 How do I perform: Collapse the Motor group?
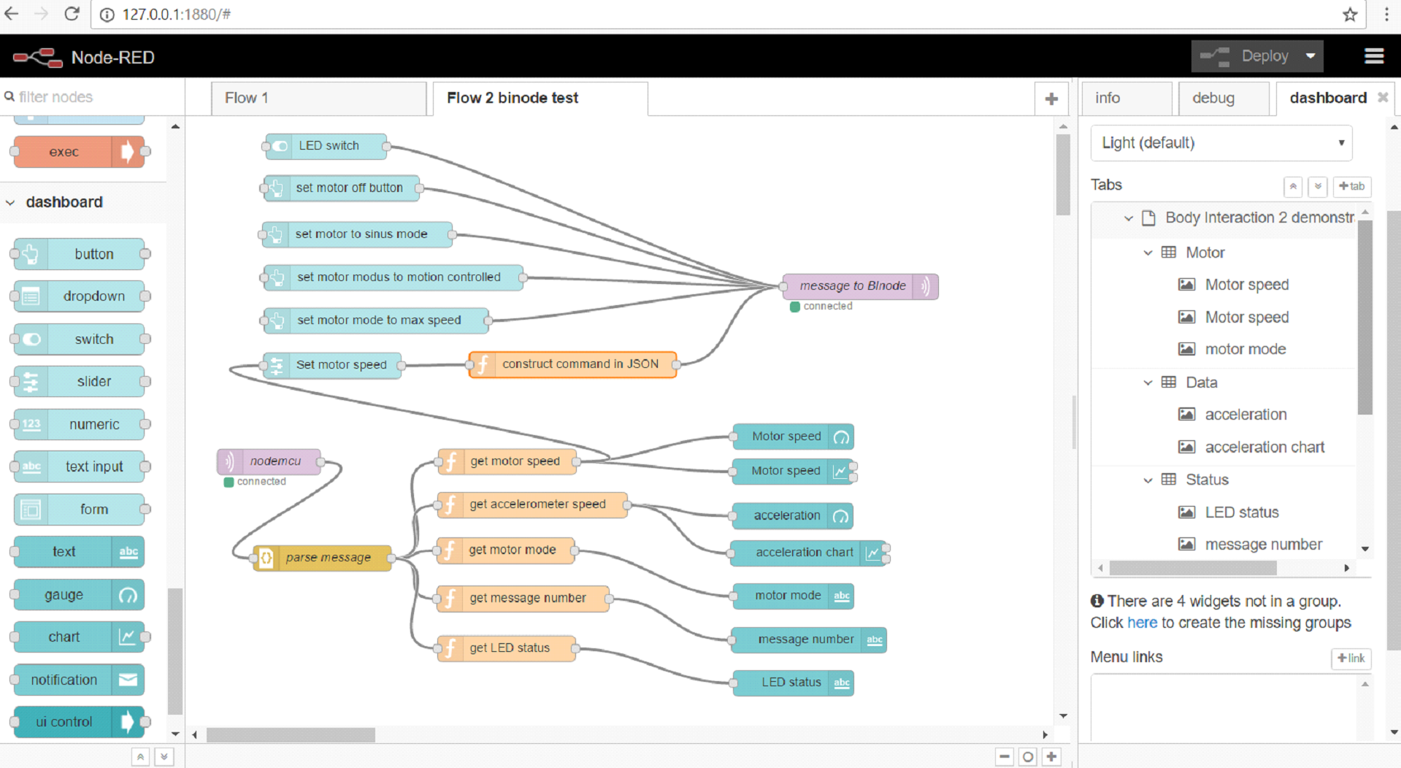1148,253
